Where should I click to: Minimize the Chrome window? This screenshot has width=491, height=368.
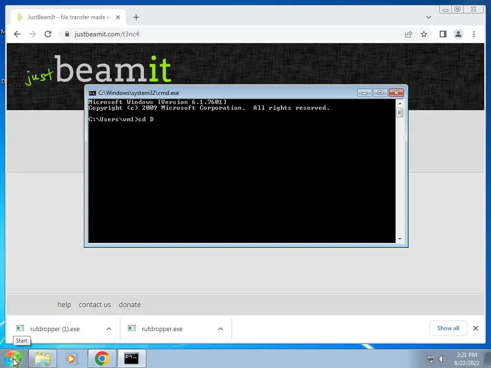point(445,10)
